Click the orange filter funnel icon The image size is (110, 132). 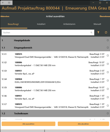[98, 32]
